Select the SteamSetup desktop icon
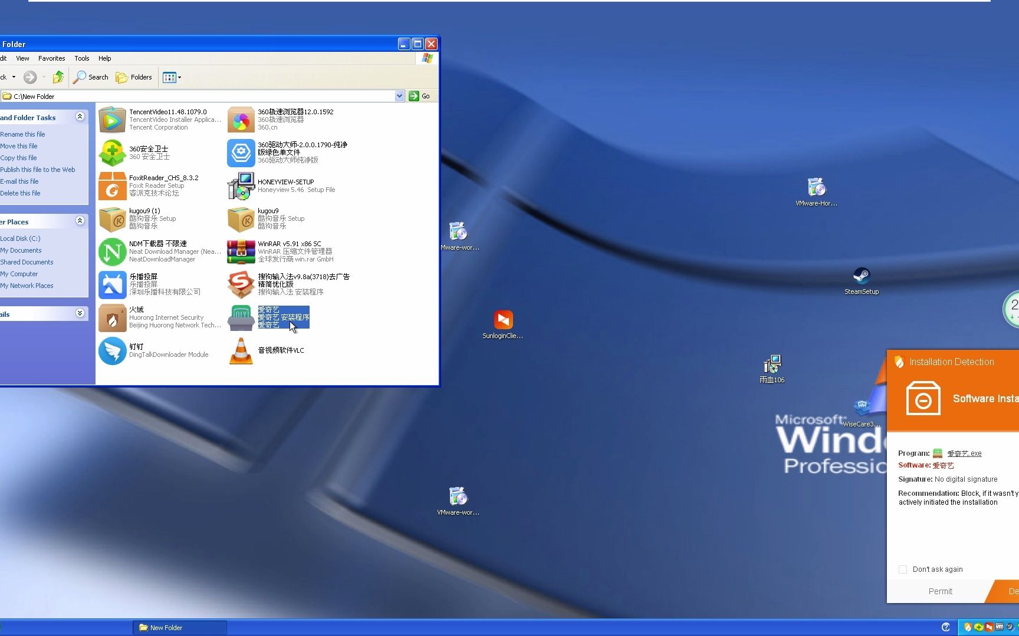 point(862,276)
